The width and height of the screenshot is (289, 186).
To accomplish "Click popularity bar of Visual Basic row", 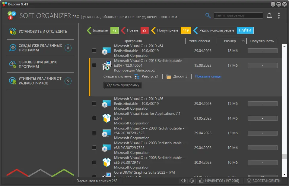I will tap(262, 118).
